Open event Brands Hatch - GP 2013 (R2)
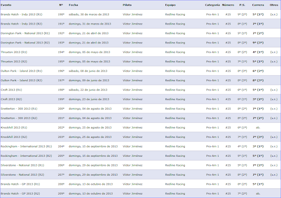The width and height of the screenshot is (281, 198). coord(20,194)
